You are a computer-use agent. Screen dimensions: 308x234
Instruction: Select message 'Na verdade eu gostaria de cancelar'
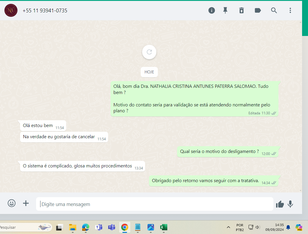[64, 137]
